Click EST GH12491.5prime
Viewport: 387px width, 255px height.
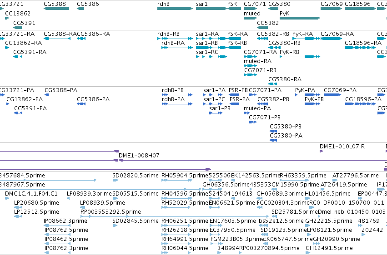point(329,248)
